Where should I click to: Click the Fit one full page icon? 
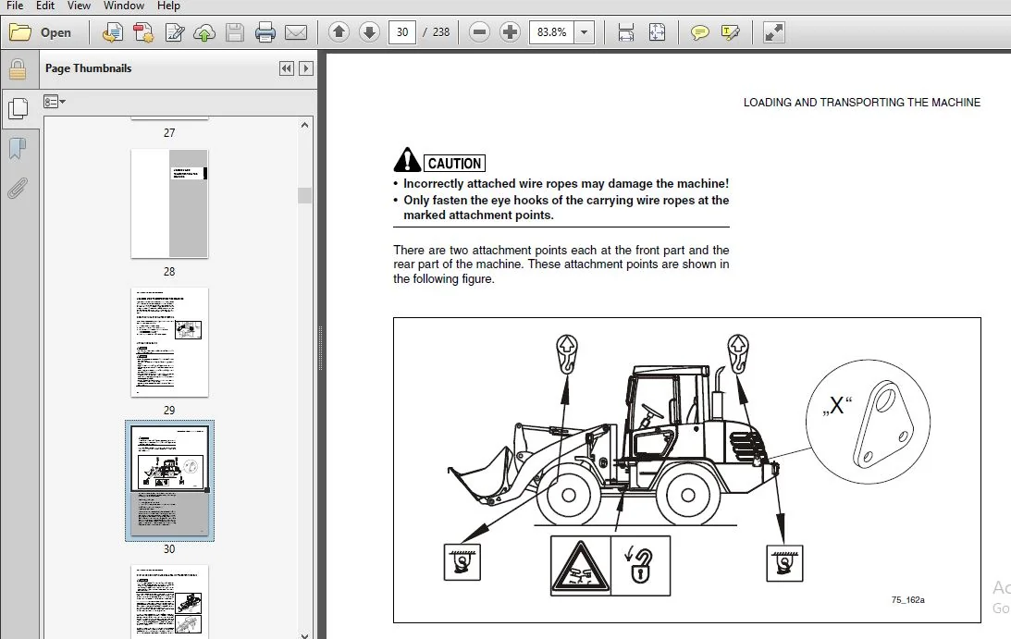(657, 32)
